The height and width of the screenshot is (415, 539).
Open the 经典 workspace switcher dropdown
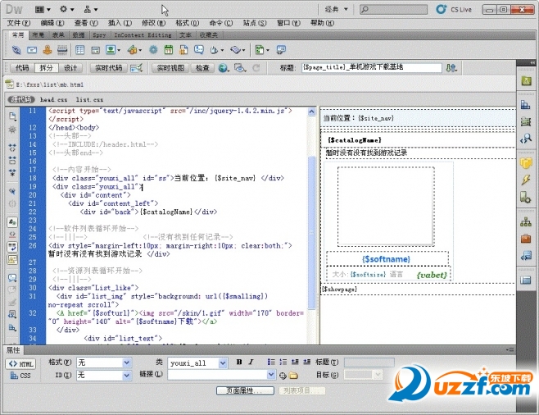[x=337, y=9]
